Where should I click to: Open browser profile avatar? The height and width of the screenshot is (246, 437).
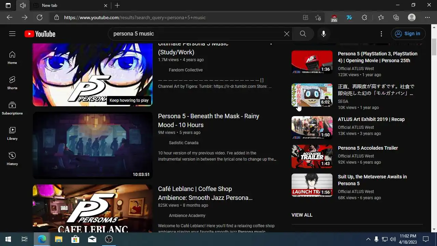(x=412, y=17)
